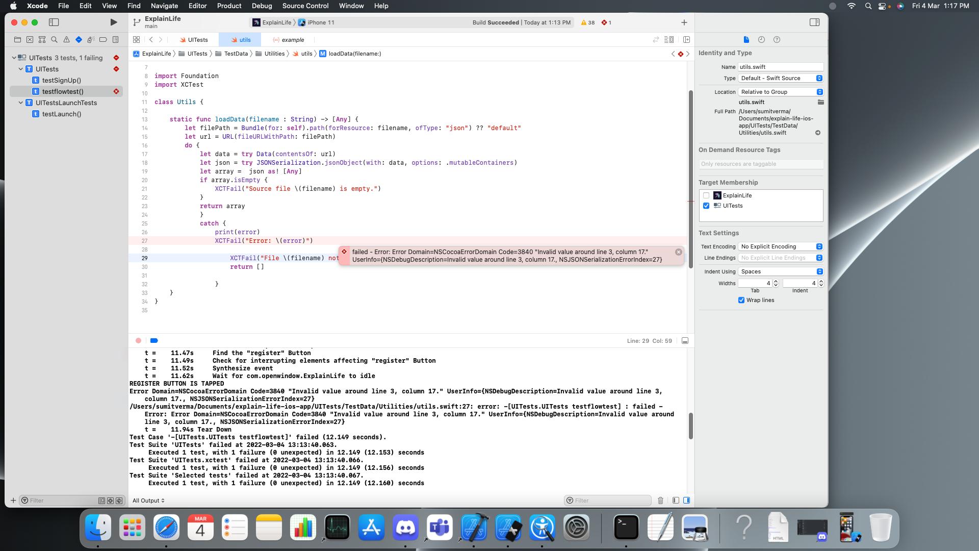
Task: Click the error count badge in toolbar
Action: tap(606, 22)
